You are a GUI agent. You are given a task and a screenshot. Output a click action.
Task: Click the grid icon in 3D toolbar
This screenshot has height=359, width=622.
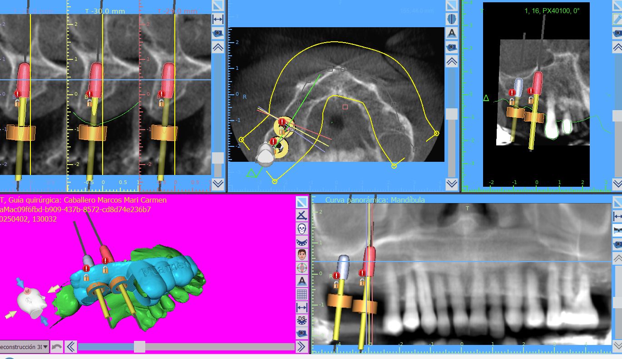pyautogui.click(x=302, y=294)
